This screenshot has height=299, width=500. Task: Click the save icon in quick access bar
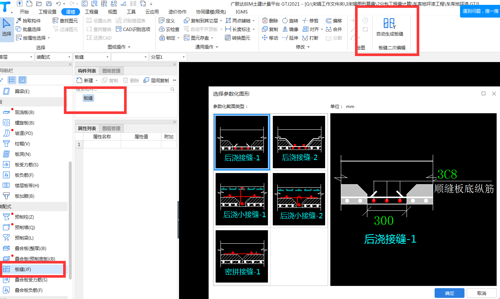coord(48,4)
